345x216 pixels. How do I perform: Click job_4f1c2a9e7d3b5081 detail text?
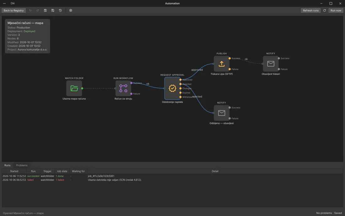101,176
